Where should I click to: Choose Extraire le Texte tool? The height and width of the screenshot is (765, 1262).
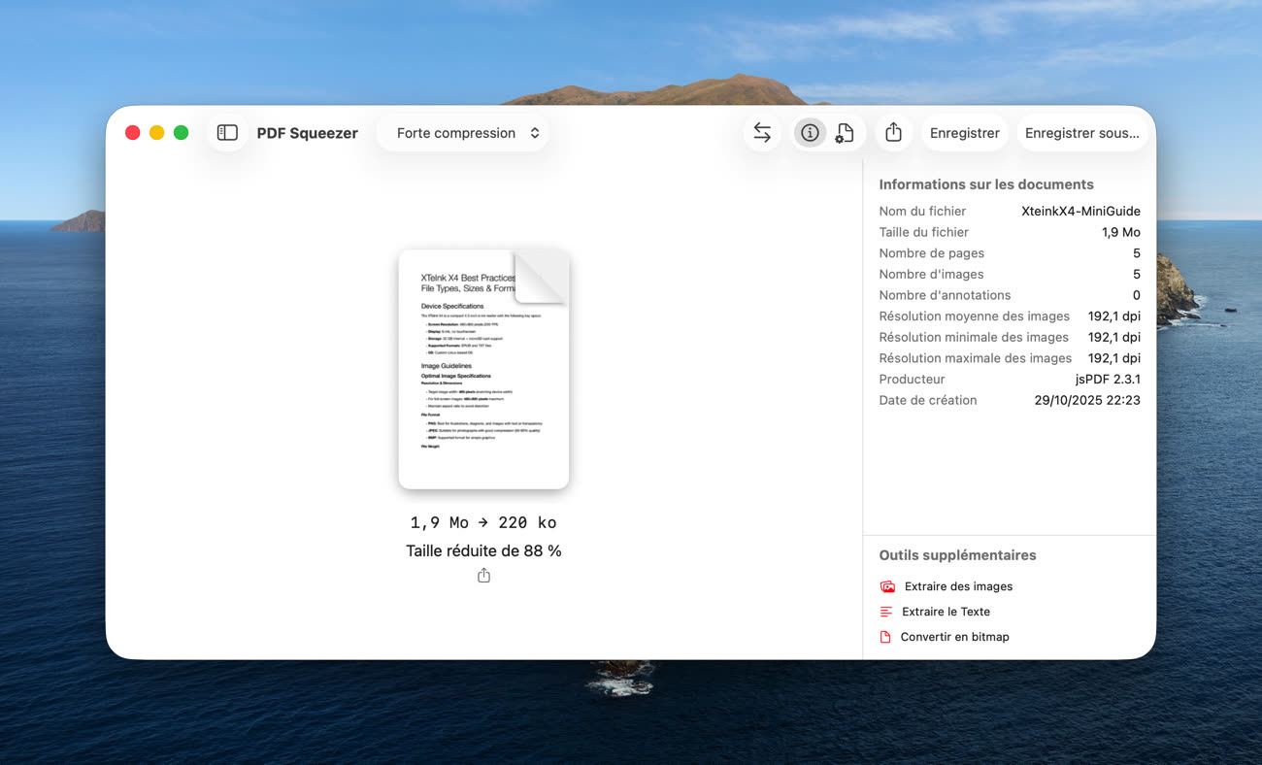tap(946, 612)
